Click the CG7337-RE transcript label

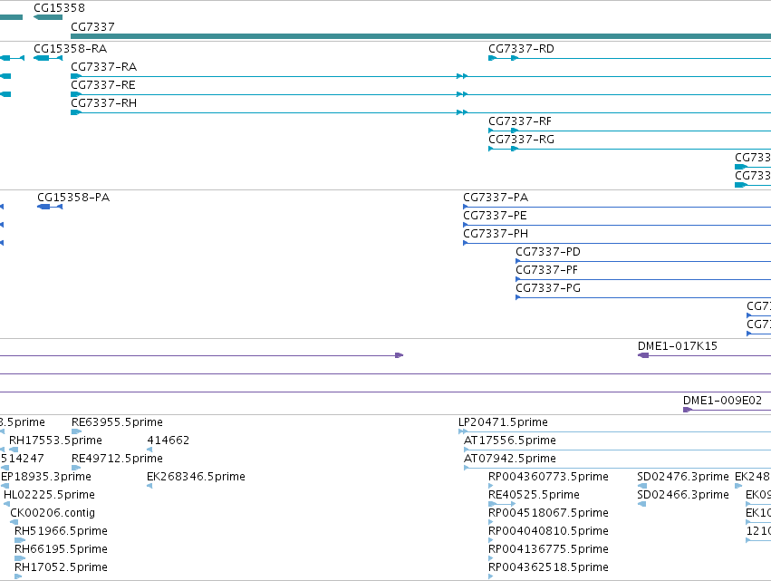[x=102, y=84]
